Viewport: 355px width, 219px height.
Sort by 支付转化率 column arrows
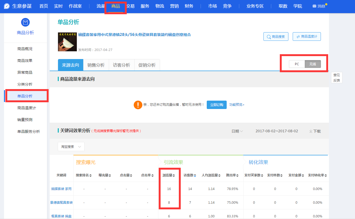pyautogui.click(x=326, y=176)
